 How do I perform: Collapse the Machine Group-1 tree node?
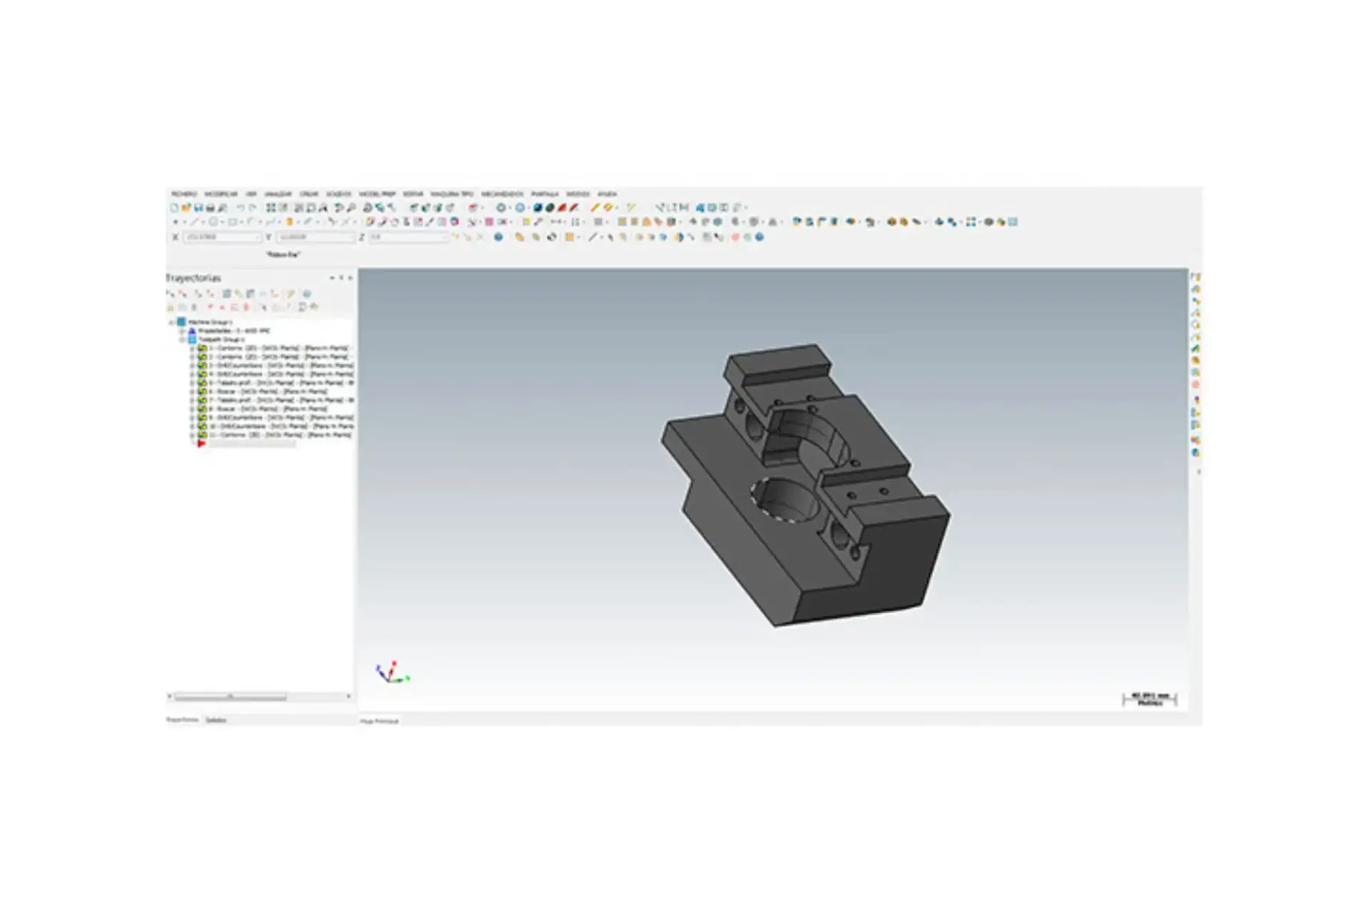(171, 322)
